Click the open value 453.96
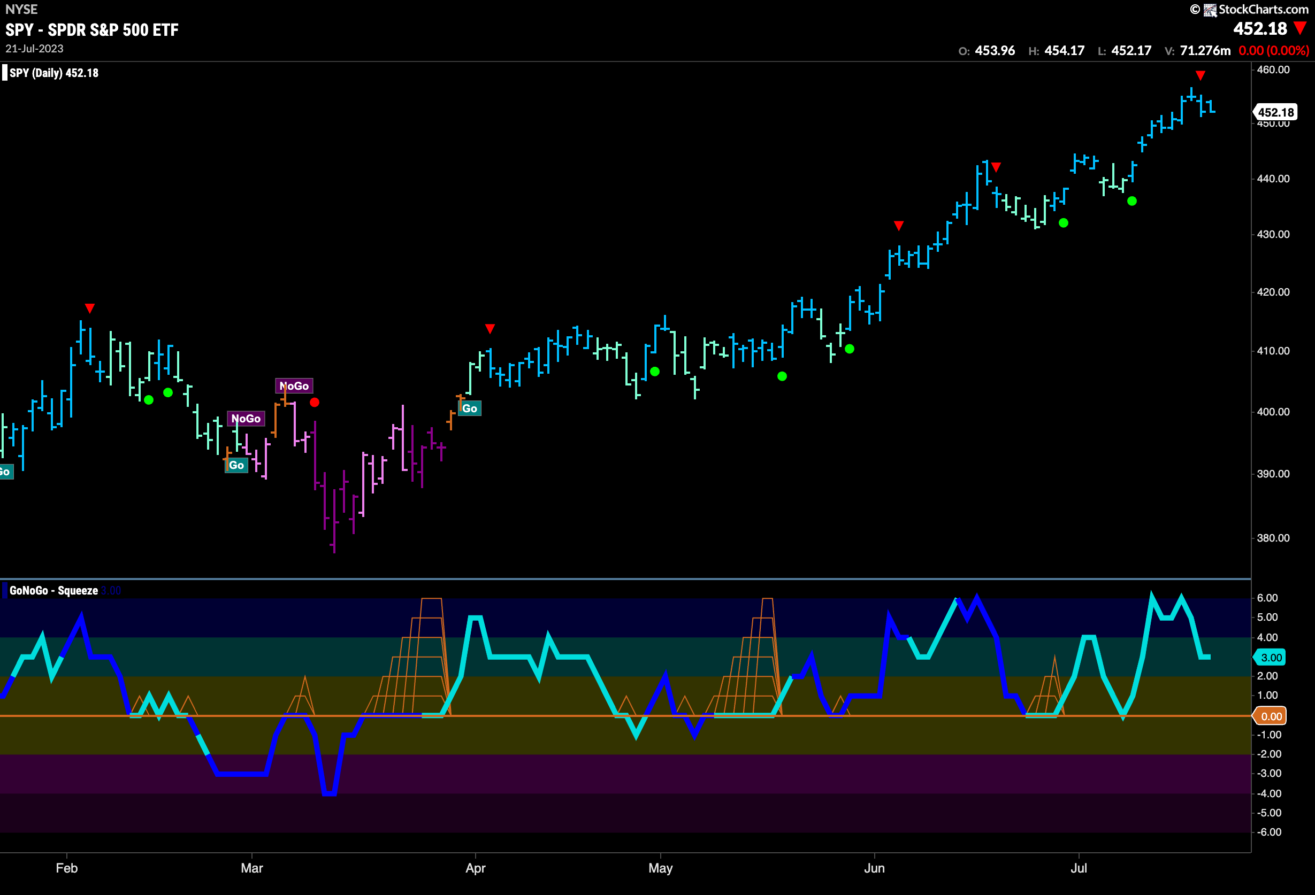Image resolution: width=1315 pixels, height=895 pixels. [994, 50]
